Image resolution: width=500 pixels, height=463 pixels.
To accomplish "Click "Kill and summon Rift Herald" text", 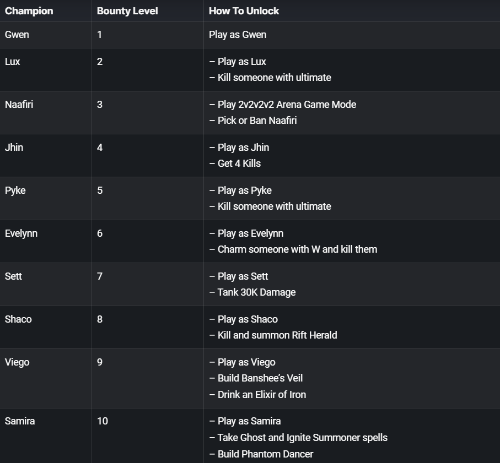I will [x=277, y=335].
